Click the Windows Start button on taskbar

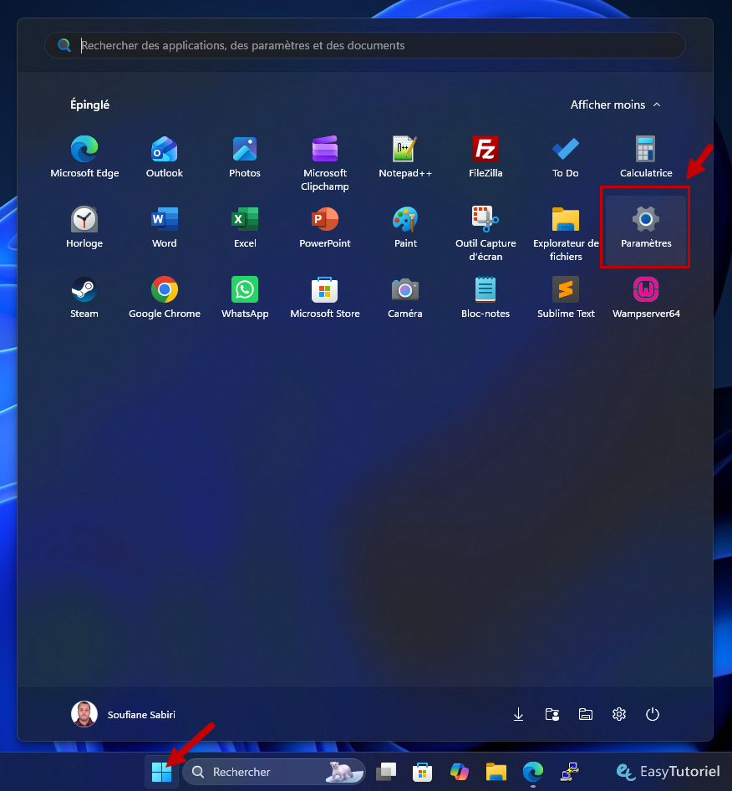coord(161,772)
